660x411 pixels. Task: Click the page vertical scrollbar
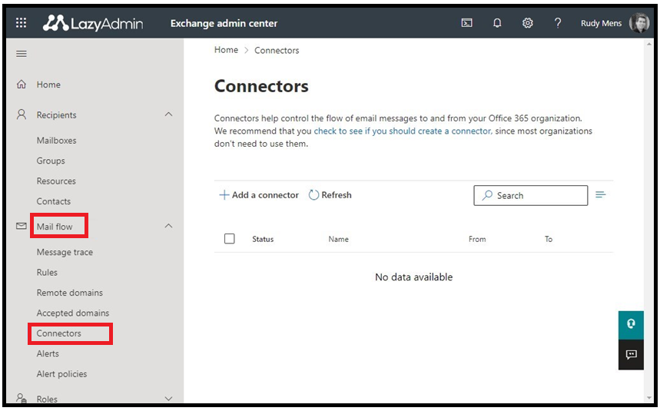click(x=648, y=219)
